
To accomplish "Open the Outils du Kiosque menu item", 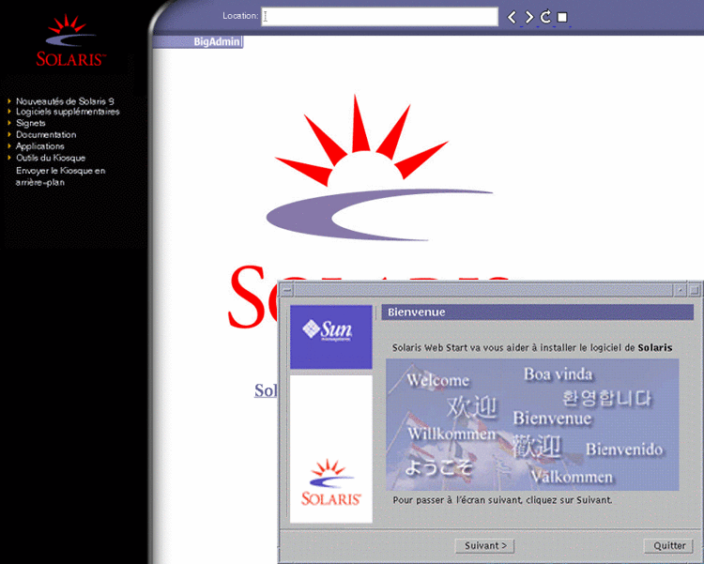I will tap(51, 158).
